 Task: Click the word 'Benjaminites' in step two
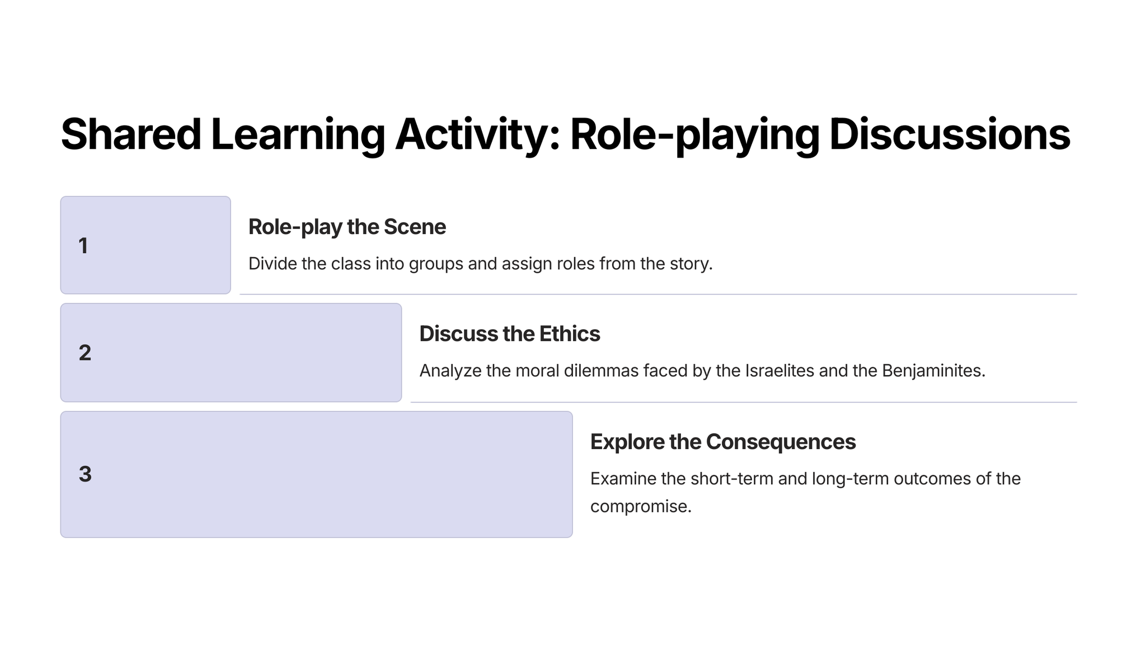coord(932,371)
